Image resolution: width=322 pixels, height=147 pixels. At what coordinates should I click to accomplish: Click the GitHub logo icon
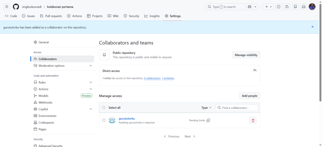16,7
